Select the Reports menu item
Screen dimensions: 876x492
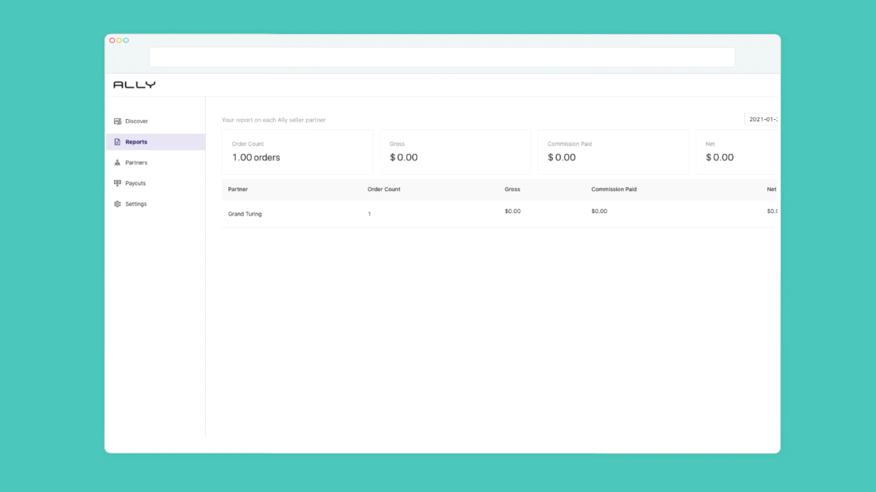coord(155,142)
